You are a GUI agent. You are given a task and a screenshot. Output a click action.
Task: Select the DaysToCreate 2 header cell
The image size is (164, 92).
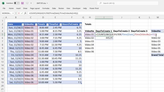[x=122, y=31]
